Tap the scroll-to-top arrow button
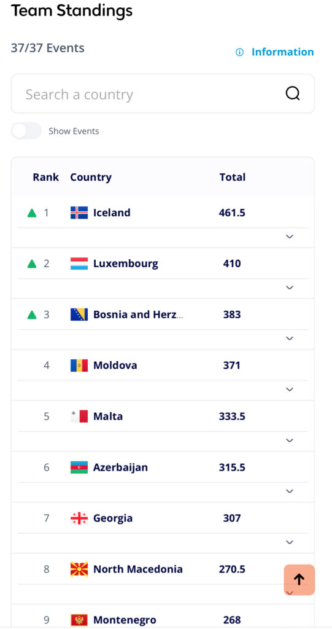 click(x=299, y=579)
